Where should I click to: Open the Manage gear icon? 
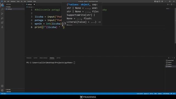click(x=2, y=90)
